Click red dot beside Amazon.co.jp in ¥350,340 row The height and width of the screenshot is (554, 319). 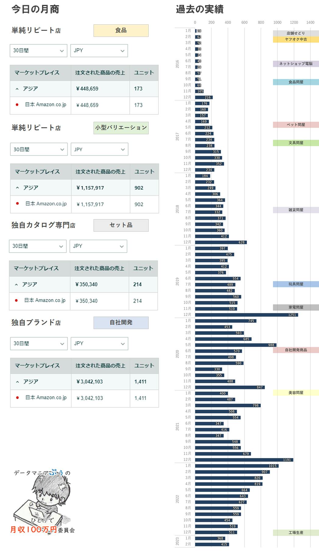click(x=16, y=300)
